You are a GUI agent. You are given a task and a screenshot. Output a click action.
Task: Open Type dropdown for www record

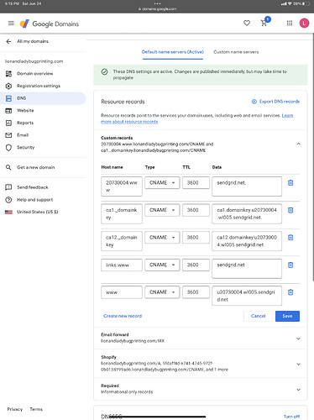(162, 292)
